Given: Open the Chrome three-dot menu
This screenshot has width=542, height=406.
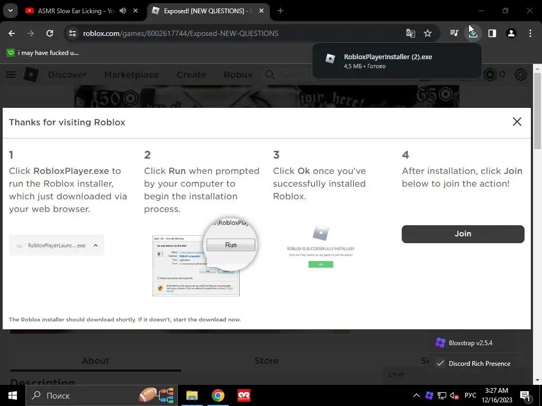Looking at the screenshot, I should pos(530,33).
